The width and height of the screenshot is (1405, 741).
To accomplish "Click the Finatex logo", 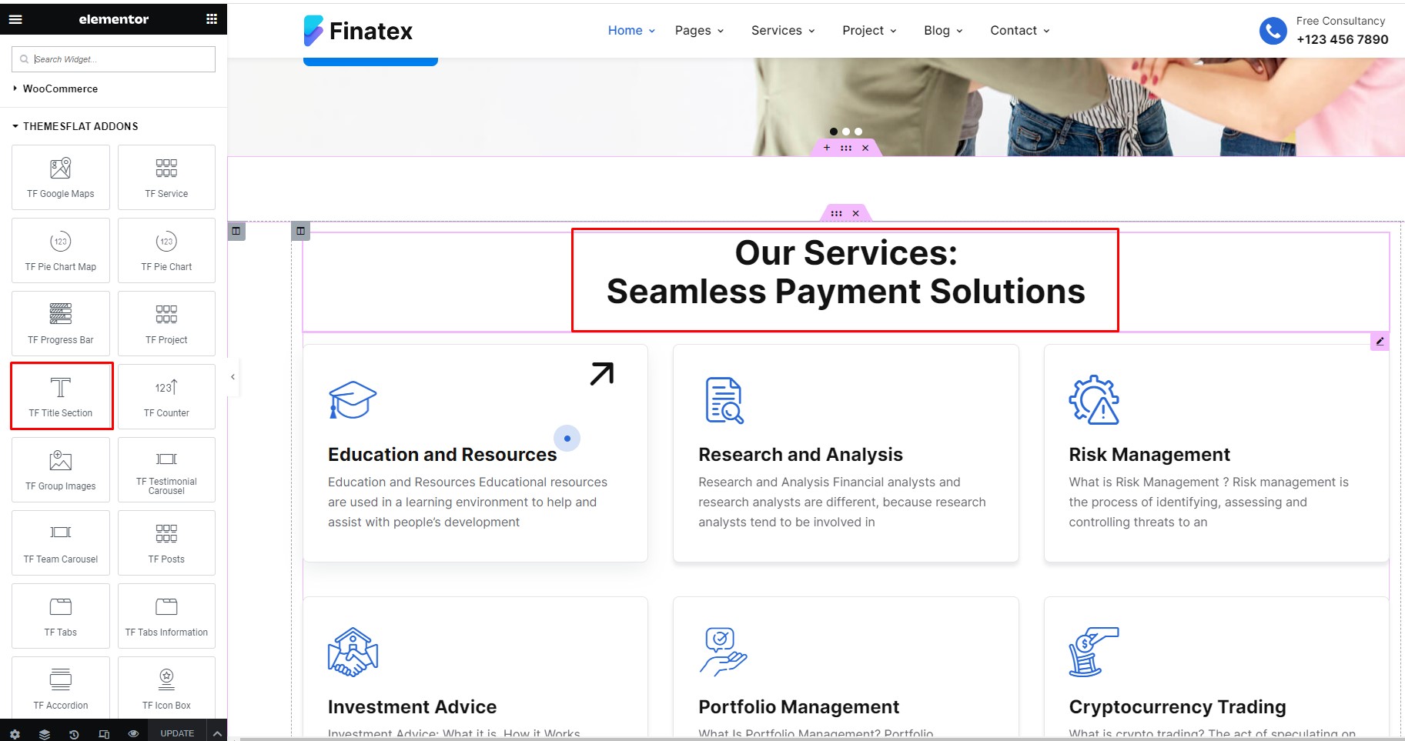I will (358, 31).
